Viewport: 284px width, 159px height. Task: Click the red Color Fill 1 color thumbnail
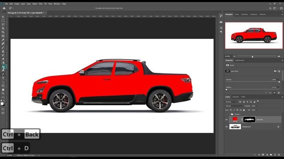(235, 120)
